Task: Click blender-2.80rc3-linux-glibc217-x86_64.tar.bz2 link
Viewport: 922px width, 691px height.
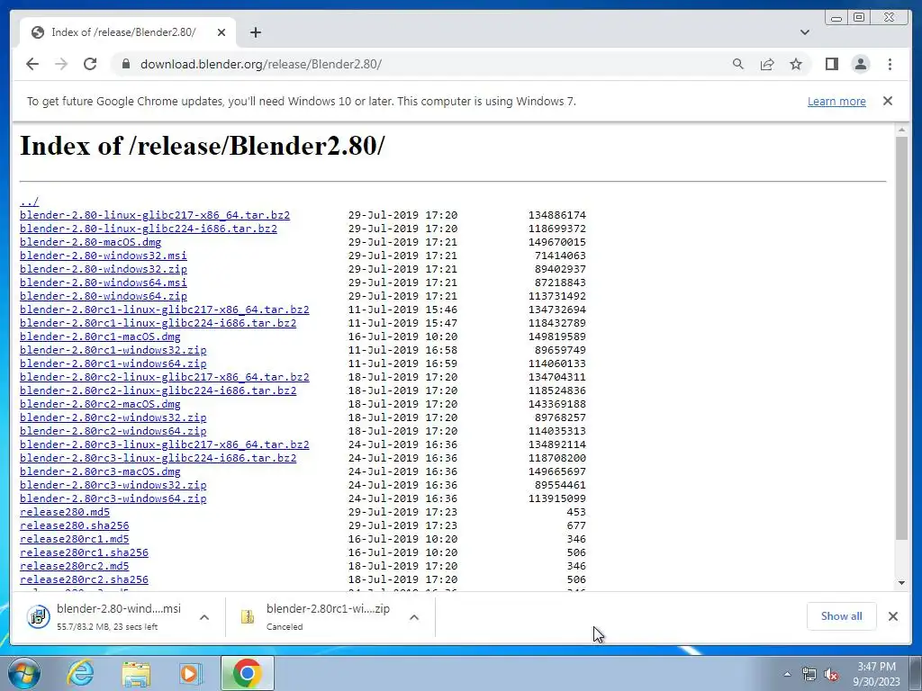Action: 164,444
